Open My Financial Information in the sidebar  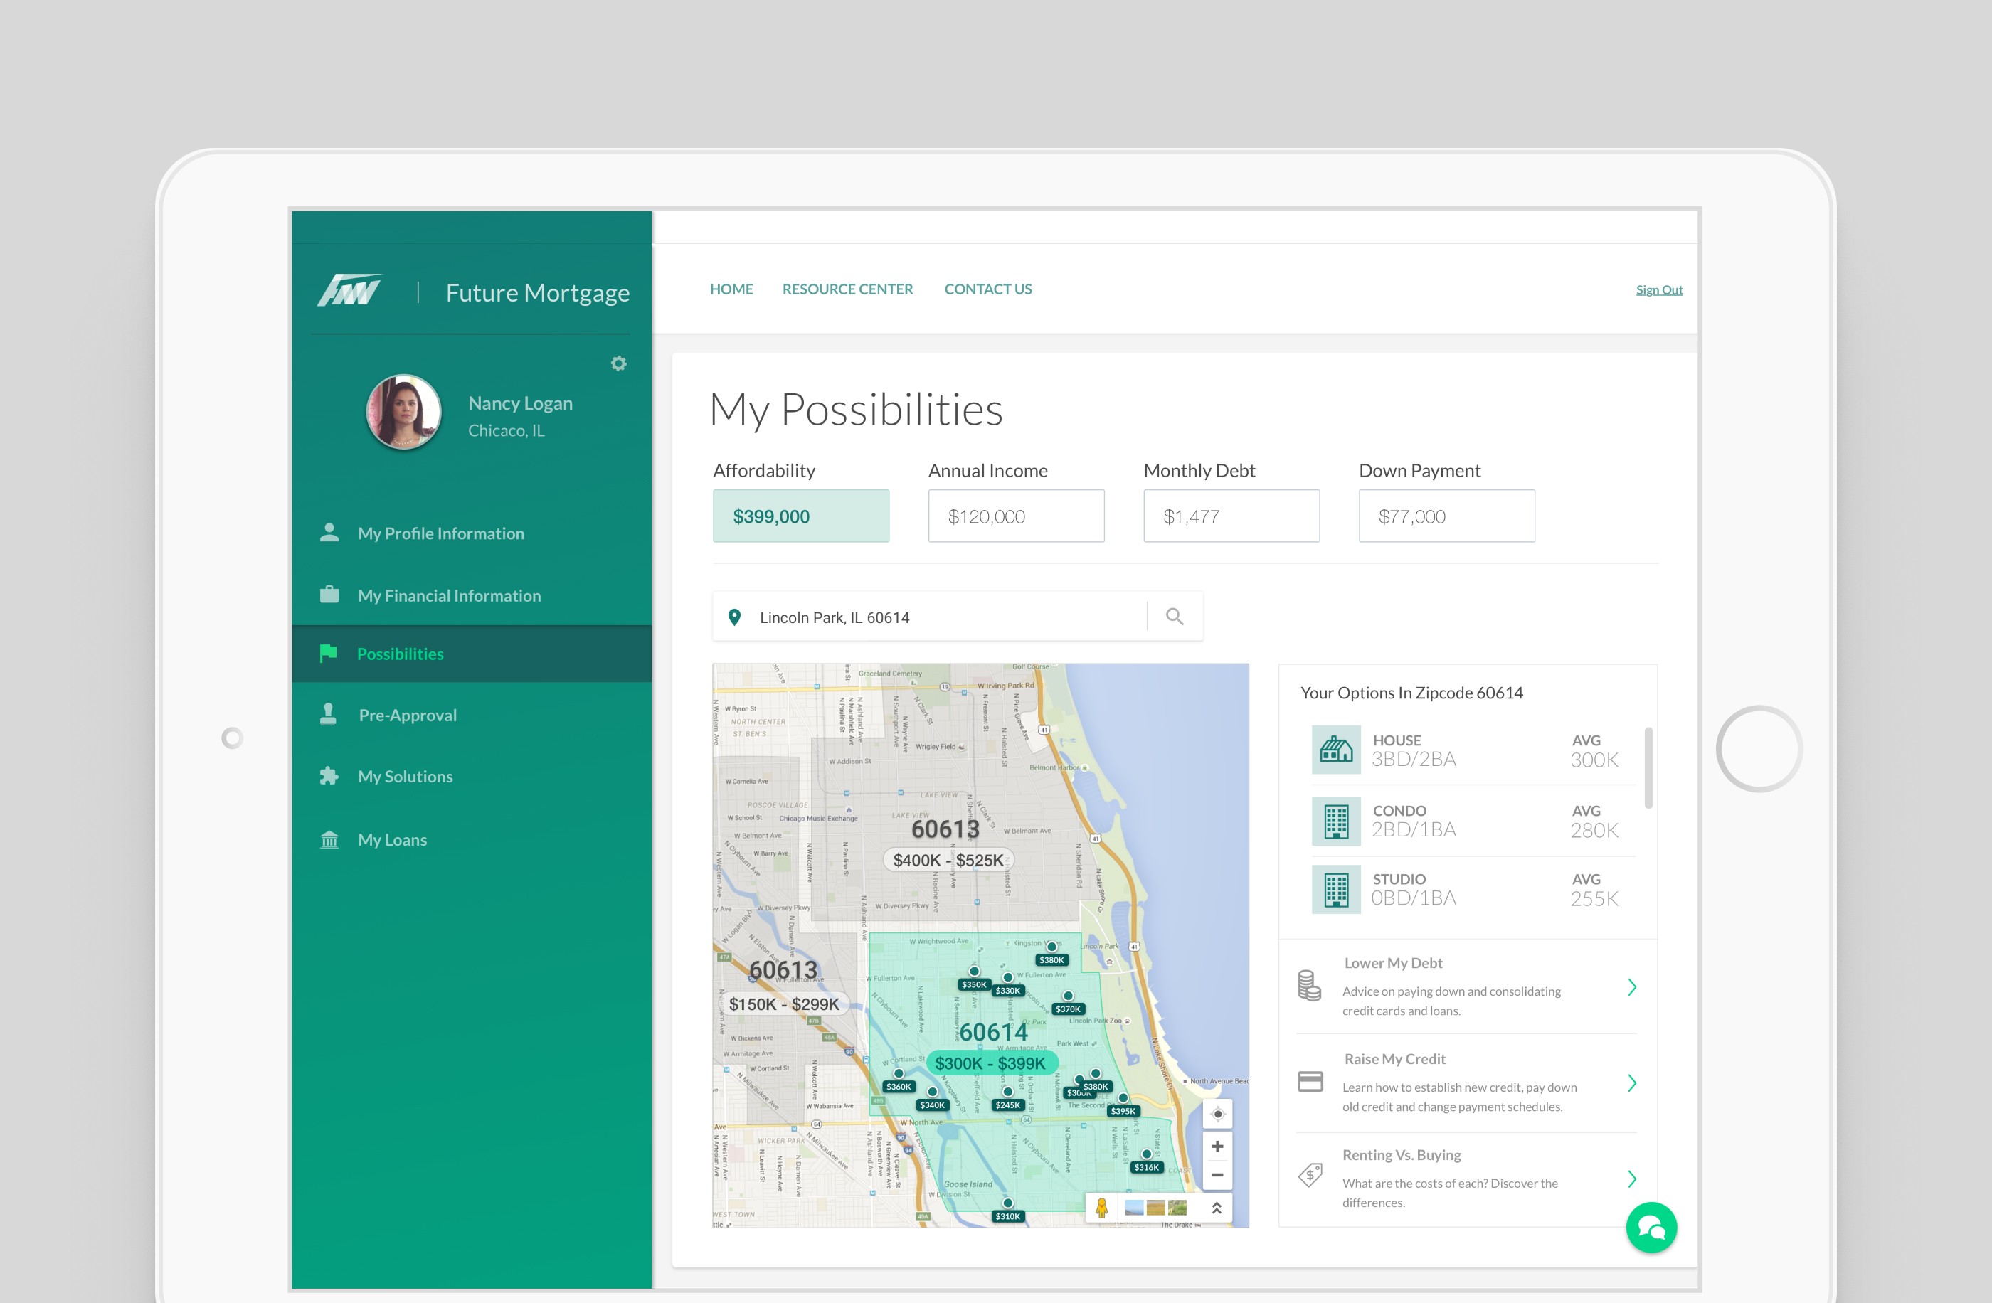[x=449, y=595]
